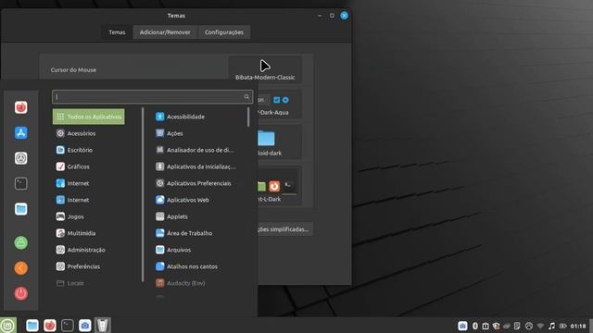Click the update manager shield tray icon
This screenshot has width=593, height=333.
497,326
